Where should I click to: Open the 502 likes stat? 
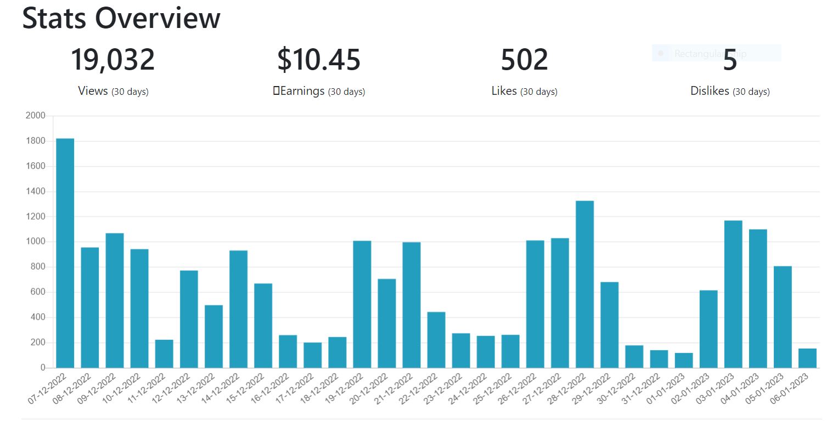(x=524, y=60)
